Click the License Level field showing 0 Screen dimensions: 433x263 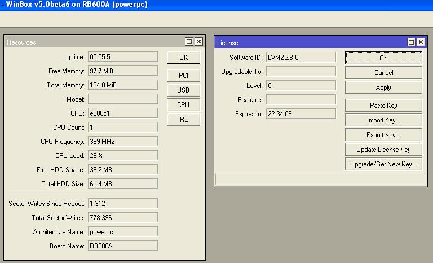[301, 85]
